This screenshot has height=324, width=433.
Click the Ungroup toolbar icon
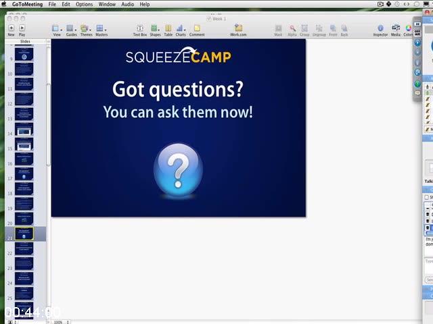click(319, 28)
